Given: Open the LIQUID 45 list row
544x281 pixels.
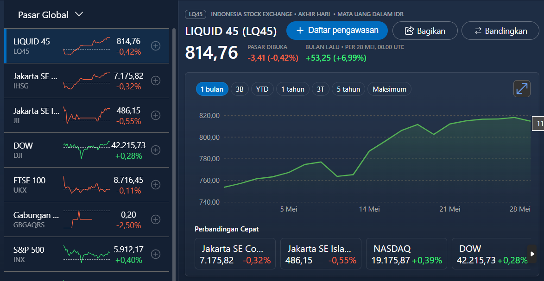Looking at the screenshot, I should pos(87,46).
